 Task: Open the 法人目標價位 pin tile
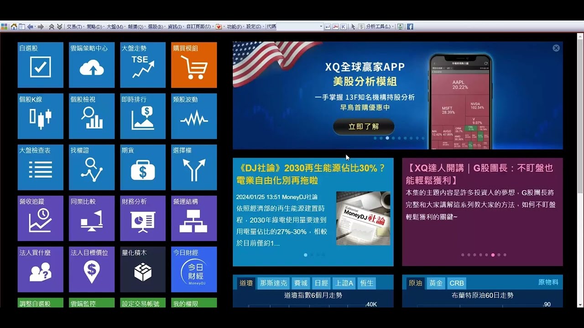click(92, 269)
